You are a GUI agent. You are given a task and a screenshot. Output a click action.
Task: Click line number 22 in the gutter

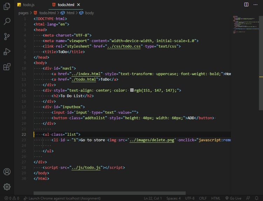tap(24, 134)
